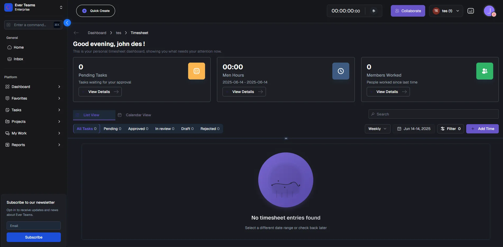
Task: Click the orange Pending Tasks icon
Action: tap(196, 71)
